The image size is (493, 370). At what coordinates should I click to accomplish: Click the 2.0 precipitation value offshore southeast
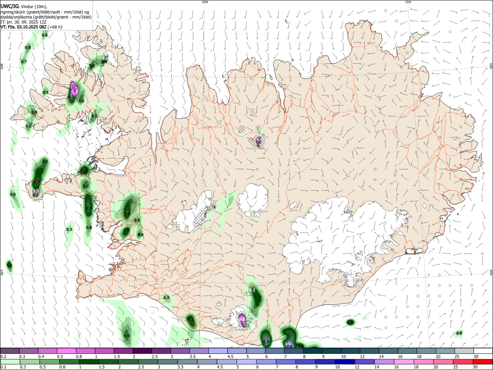[350, 322]
